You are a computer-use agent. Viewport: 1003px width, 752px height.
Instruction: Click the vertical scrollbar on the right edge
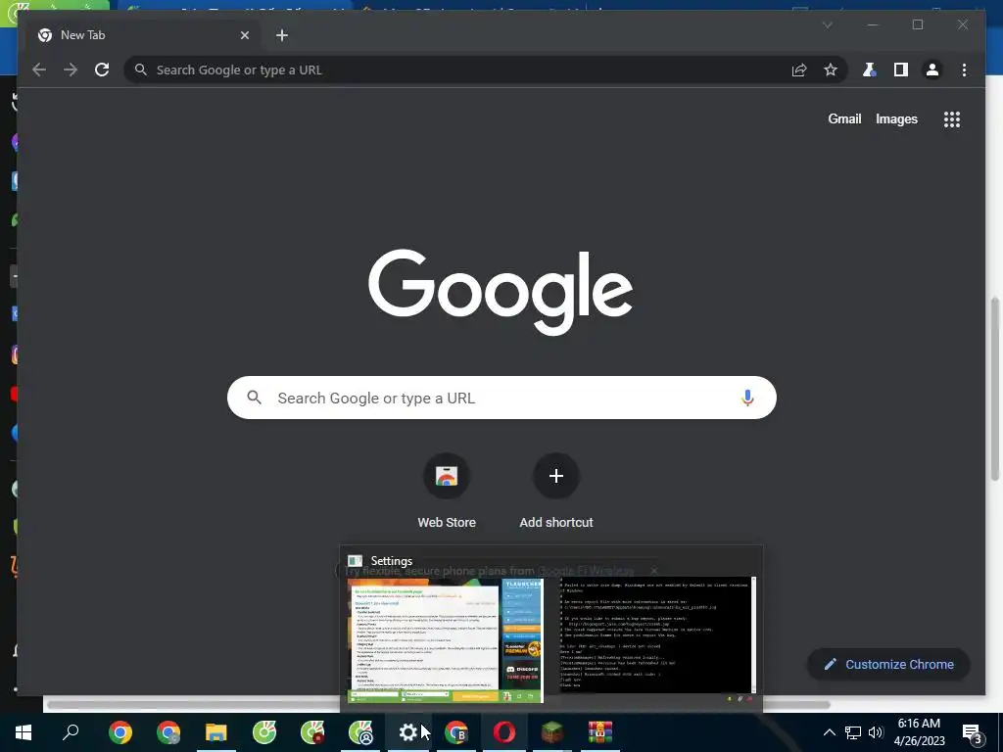click(995, 390)
